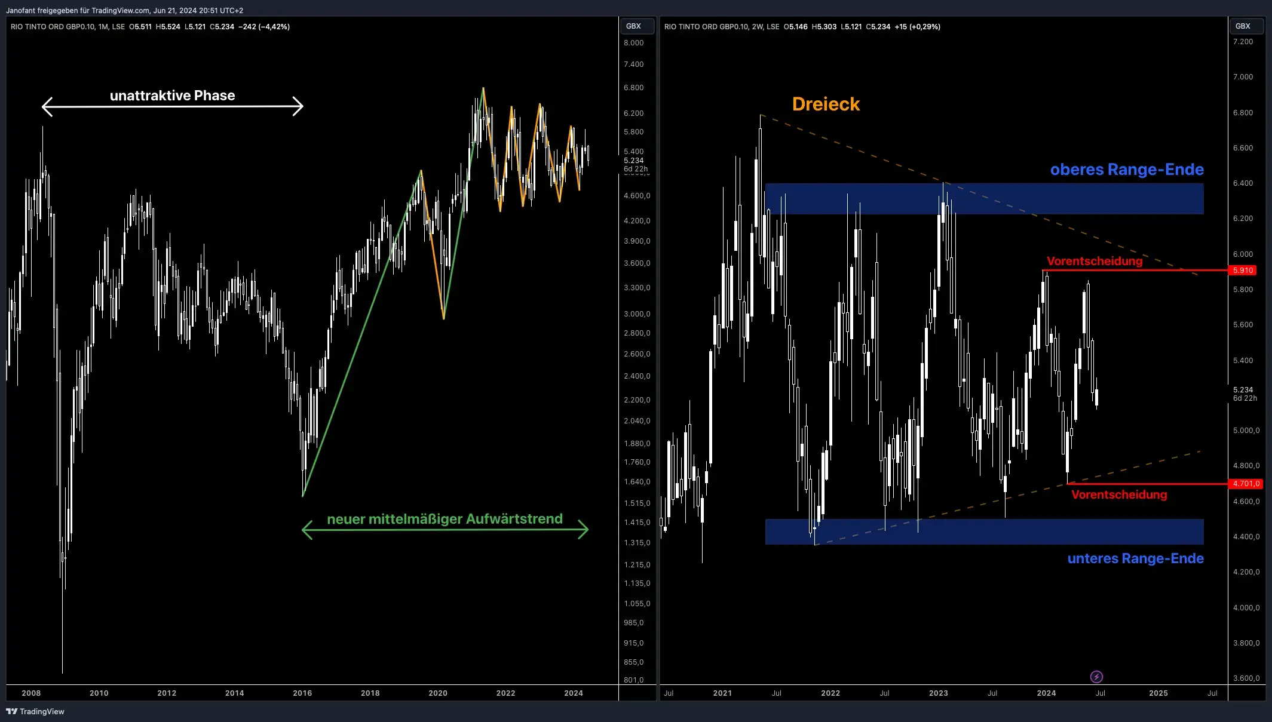Viewport: 1272px width, 722px height.
Task: Click the 6.000 price level on the right axis
Action: (1243, 254)
